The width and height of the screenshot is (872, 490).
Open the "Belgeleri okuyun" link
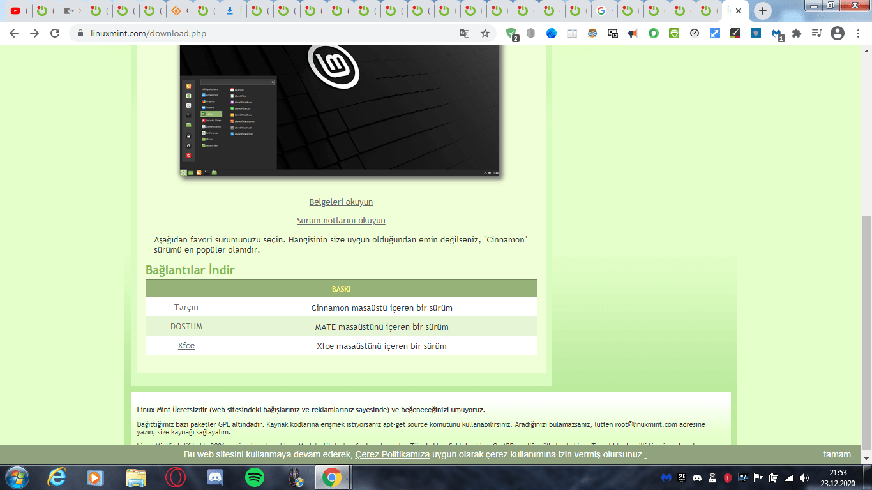[341, 202]
